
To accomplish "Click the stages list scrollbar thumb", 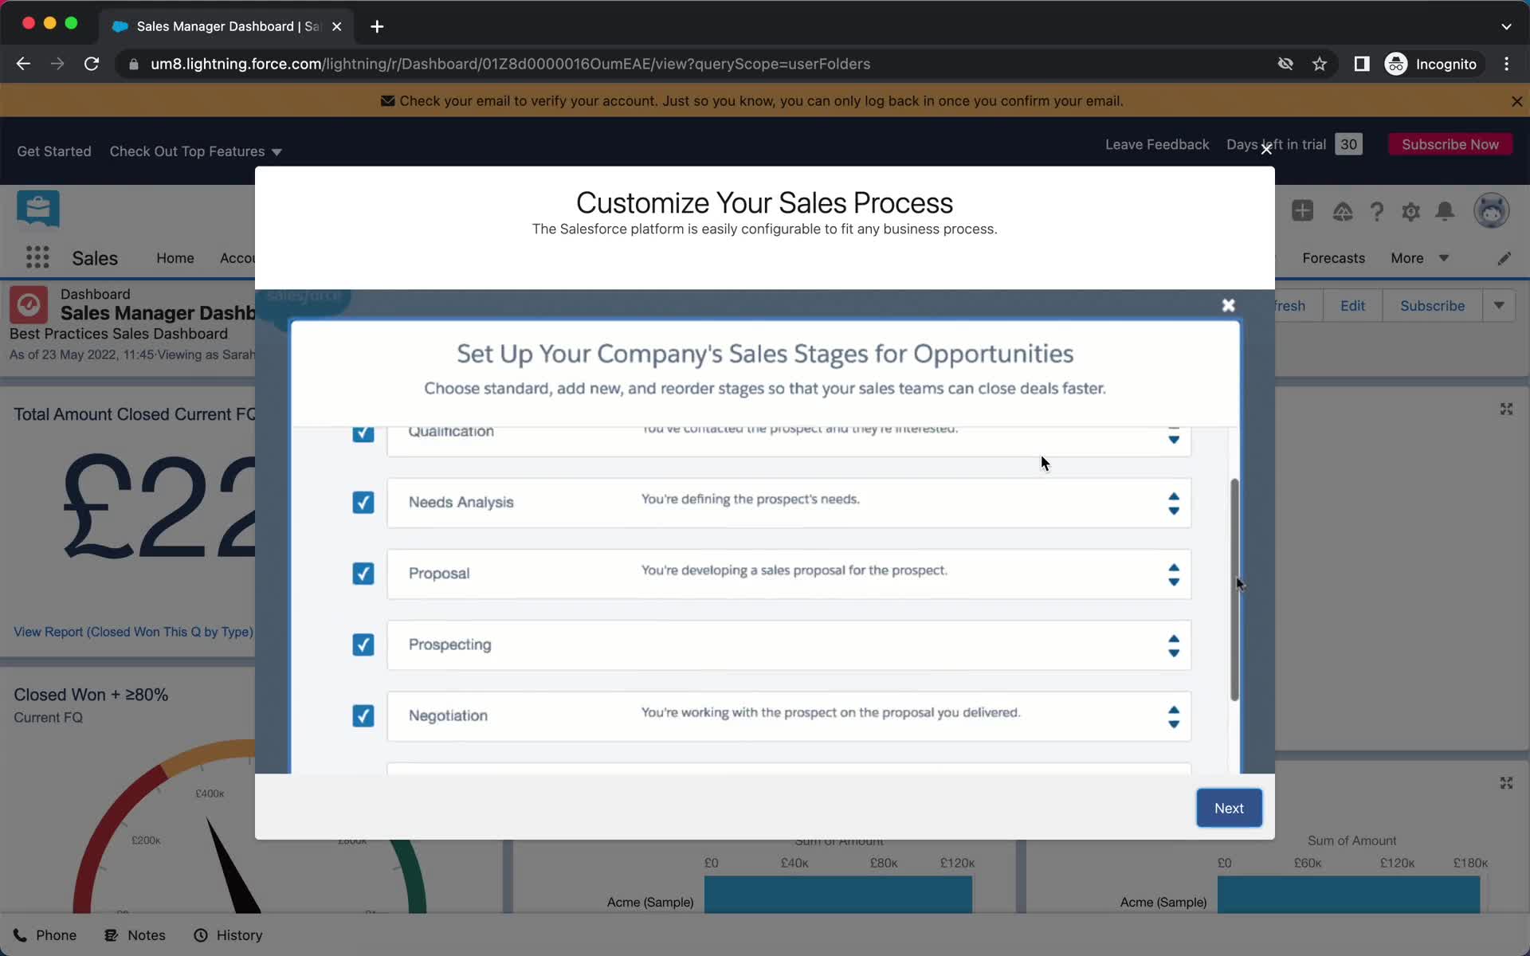I will [x=1234, y=590].
